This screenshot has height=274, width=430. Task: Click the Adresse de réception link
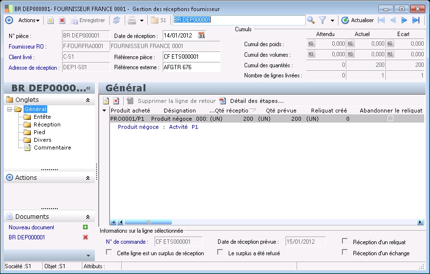point(34,68)
